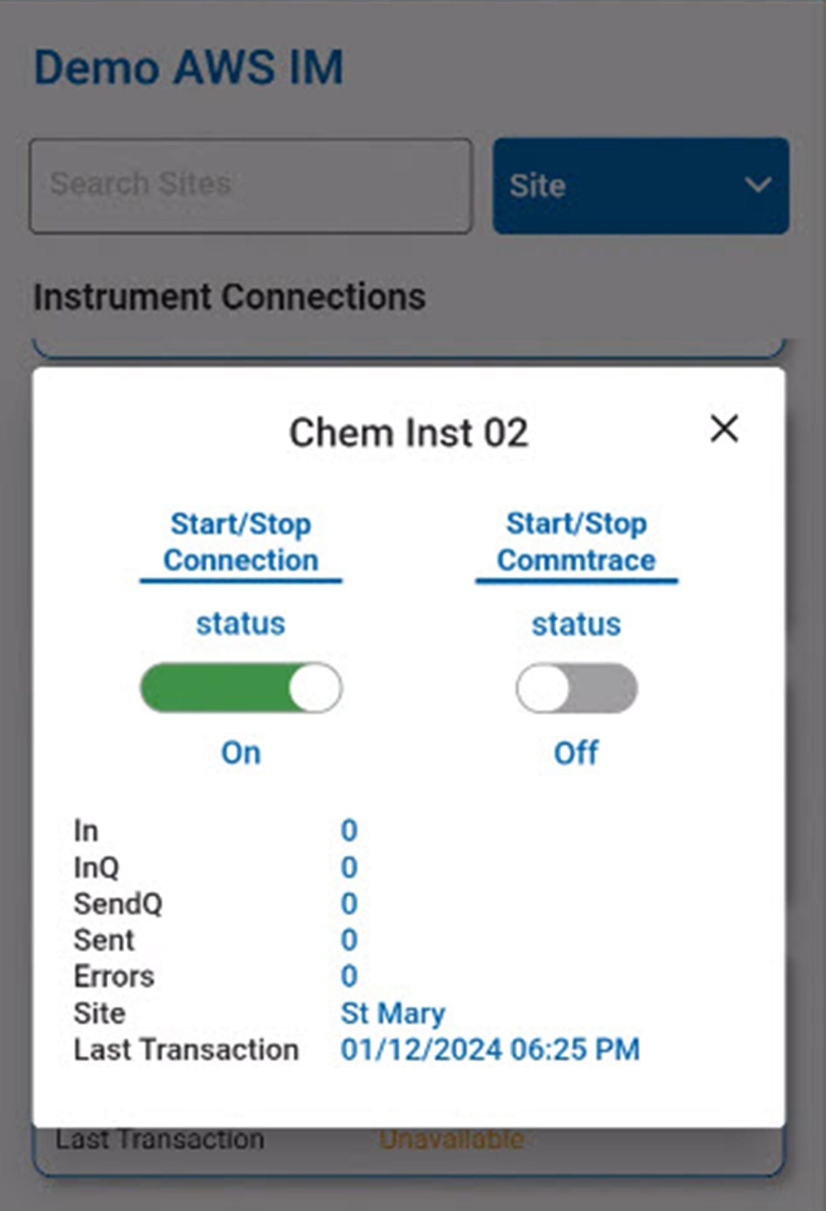Focus the Search Sites input field
Image resolution: width=826 pixels, height=1211 pixels.
click(251, 186)
